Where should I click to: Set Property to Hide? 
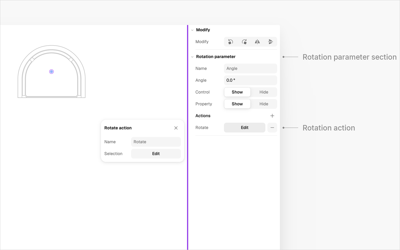264,104
